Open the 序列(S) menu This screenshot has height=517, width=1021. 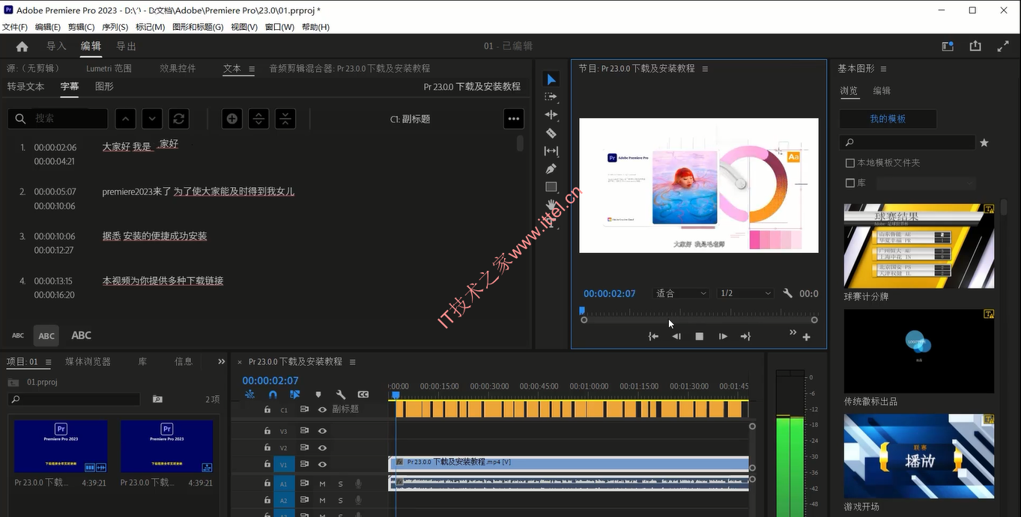pos(115,27)
